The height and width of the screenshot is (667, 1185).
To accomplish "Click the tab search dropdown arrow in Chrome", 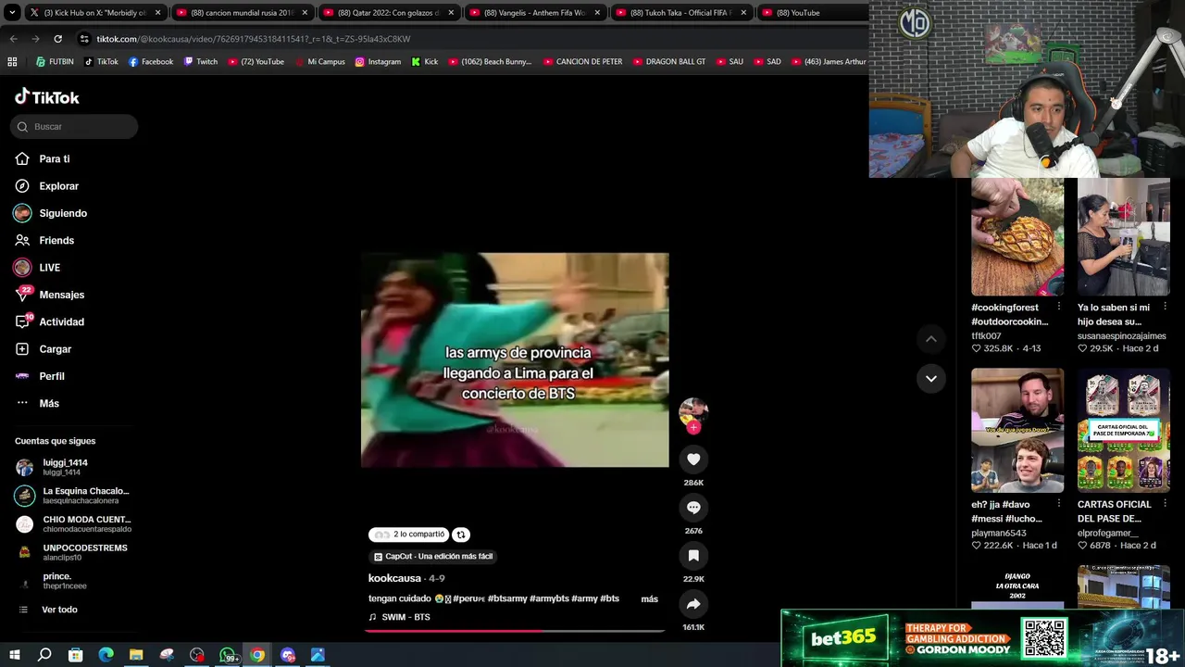I will pyautogui.click(x=12, y=13).
